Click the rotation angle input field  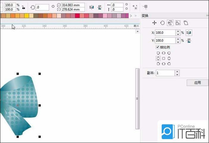pos(42,7)
